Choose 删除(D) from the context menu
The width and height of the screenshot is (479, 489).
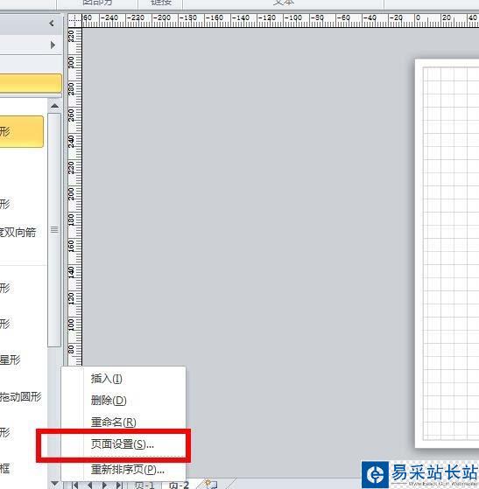109,400
